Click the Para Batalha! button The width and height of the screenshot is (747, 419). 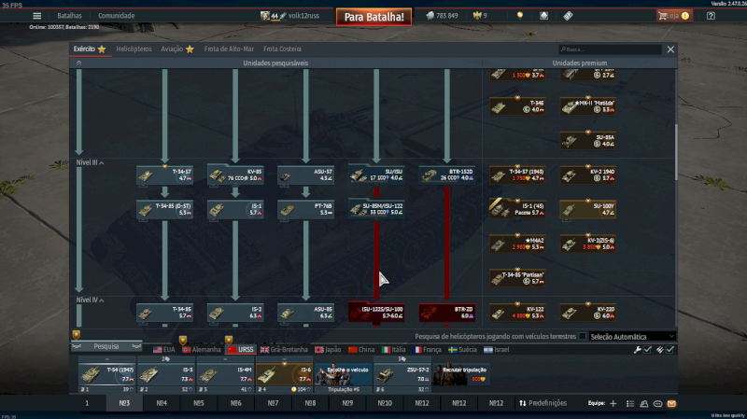pos(374,17)
